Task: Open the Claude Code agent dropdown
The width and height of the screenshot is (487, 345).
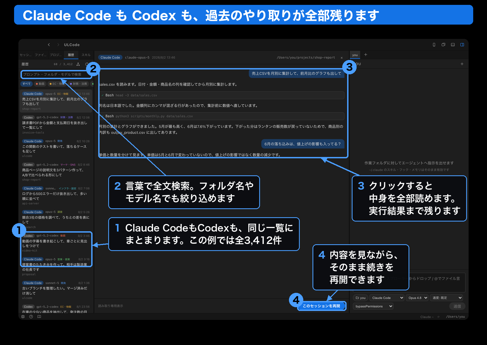Action: (387, 298)
